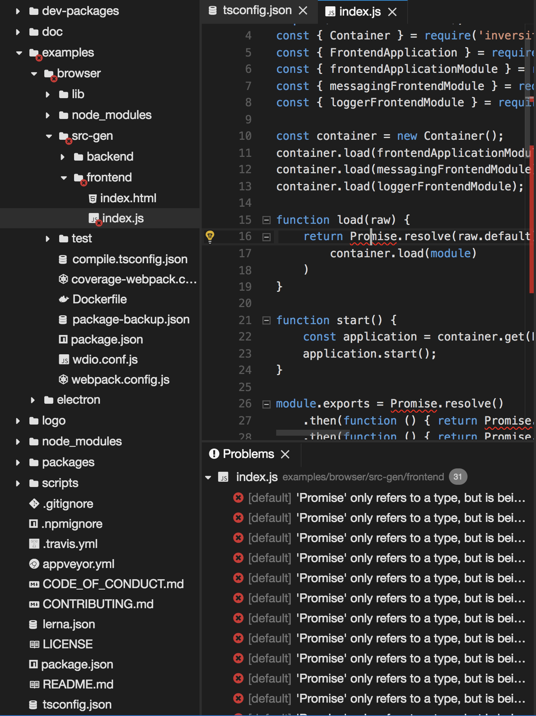
Task: Select index.js in the file tree
Action: click(x=123, y=218)
